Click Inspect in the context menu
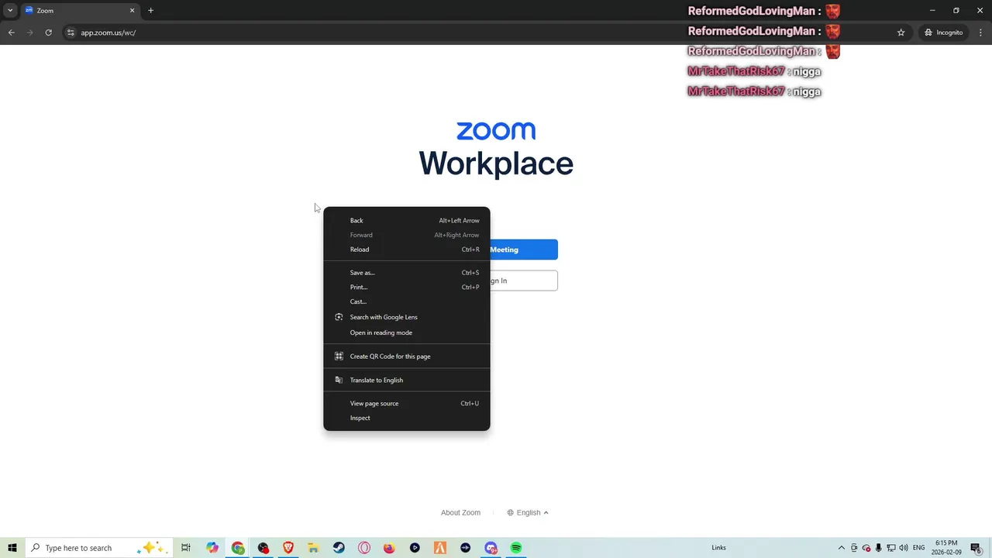The height and width of the screenshot is (558, 992). click(x=406, y=418)
